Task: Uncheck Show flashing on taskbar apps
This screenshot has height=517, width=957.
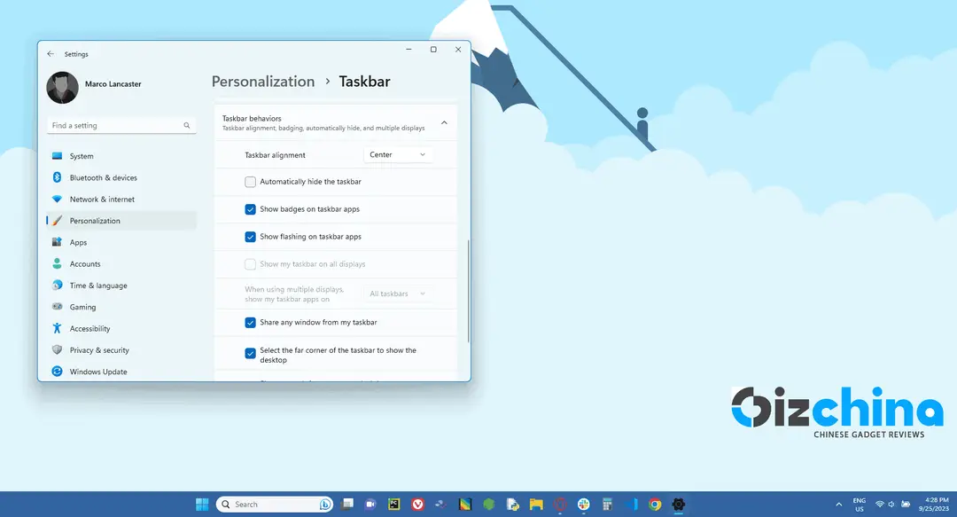Action: [x=250, y=237]
